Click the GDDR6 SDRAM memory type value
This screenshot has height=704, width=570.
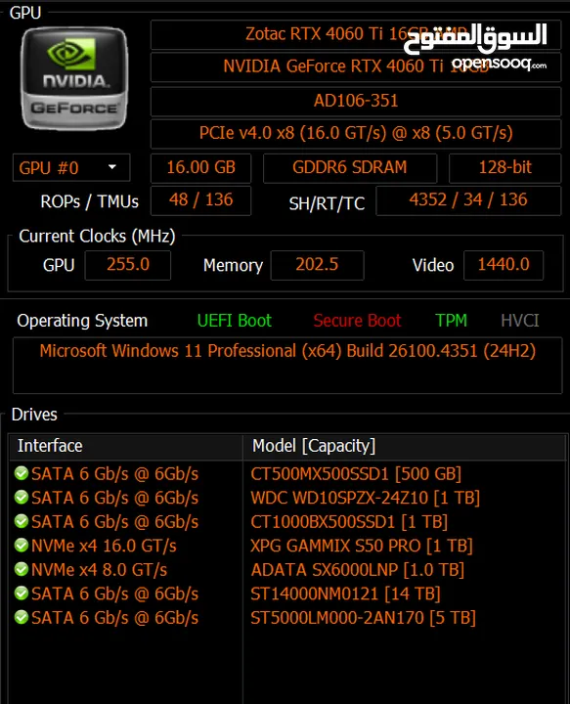(x=350, y=168)
